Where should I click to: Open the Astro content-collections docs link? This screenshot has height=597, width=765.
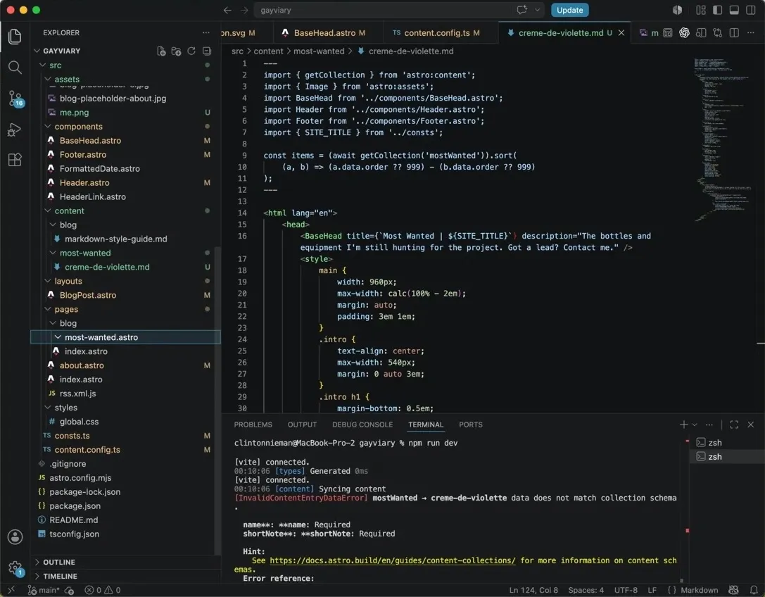pyautogui.click(x=392, y=560)
